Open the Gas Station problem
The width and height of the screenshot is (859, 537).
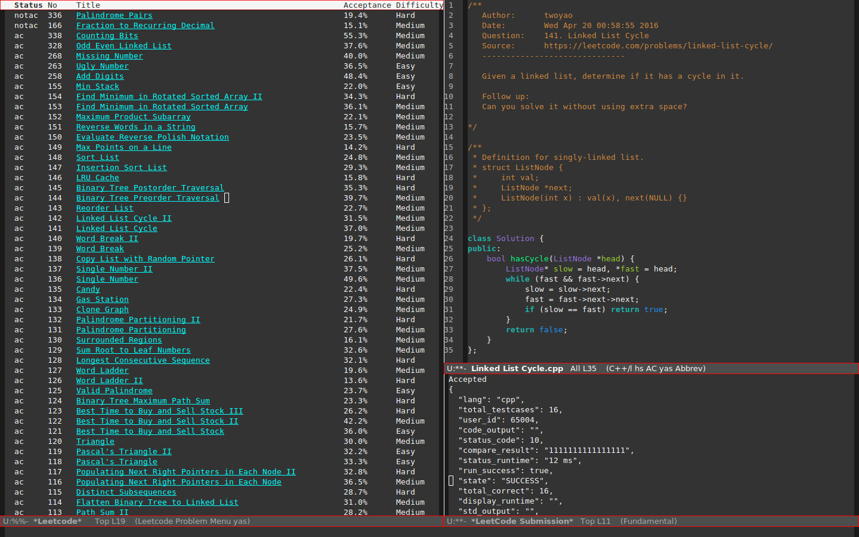(x=102, y=300)
